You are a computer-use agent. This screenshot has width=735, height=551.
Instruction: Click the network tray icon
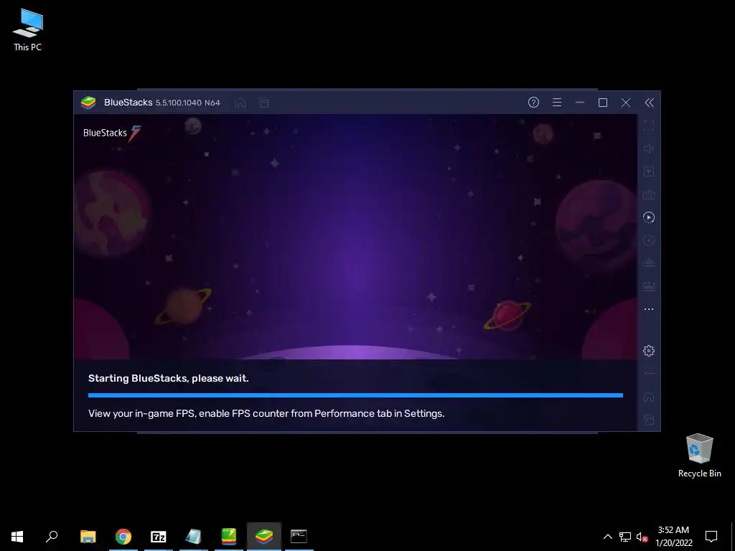click(x=625, y=537)
